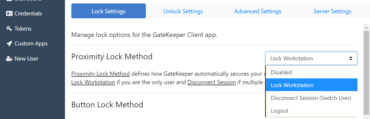Click the add-user icon beside New User

point(9,59)
